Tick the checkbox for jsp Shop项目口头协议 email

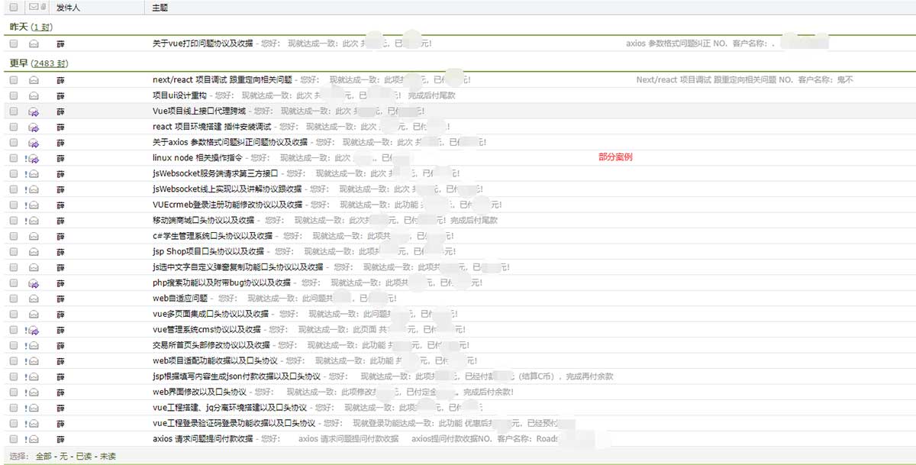[14, 252]
